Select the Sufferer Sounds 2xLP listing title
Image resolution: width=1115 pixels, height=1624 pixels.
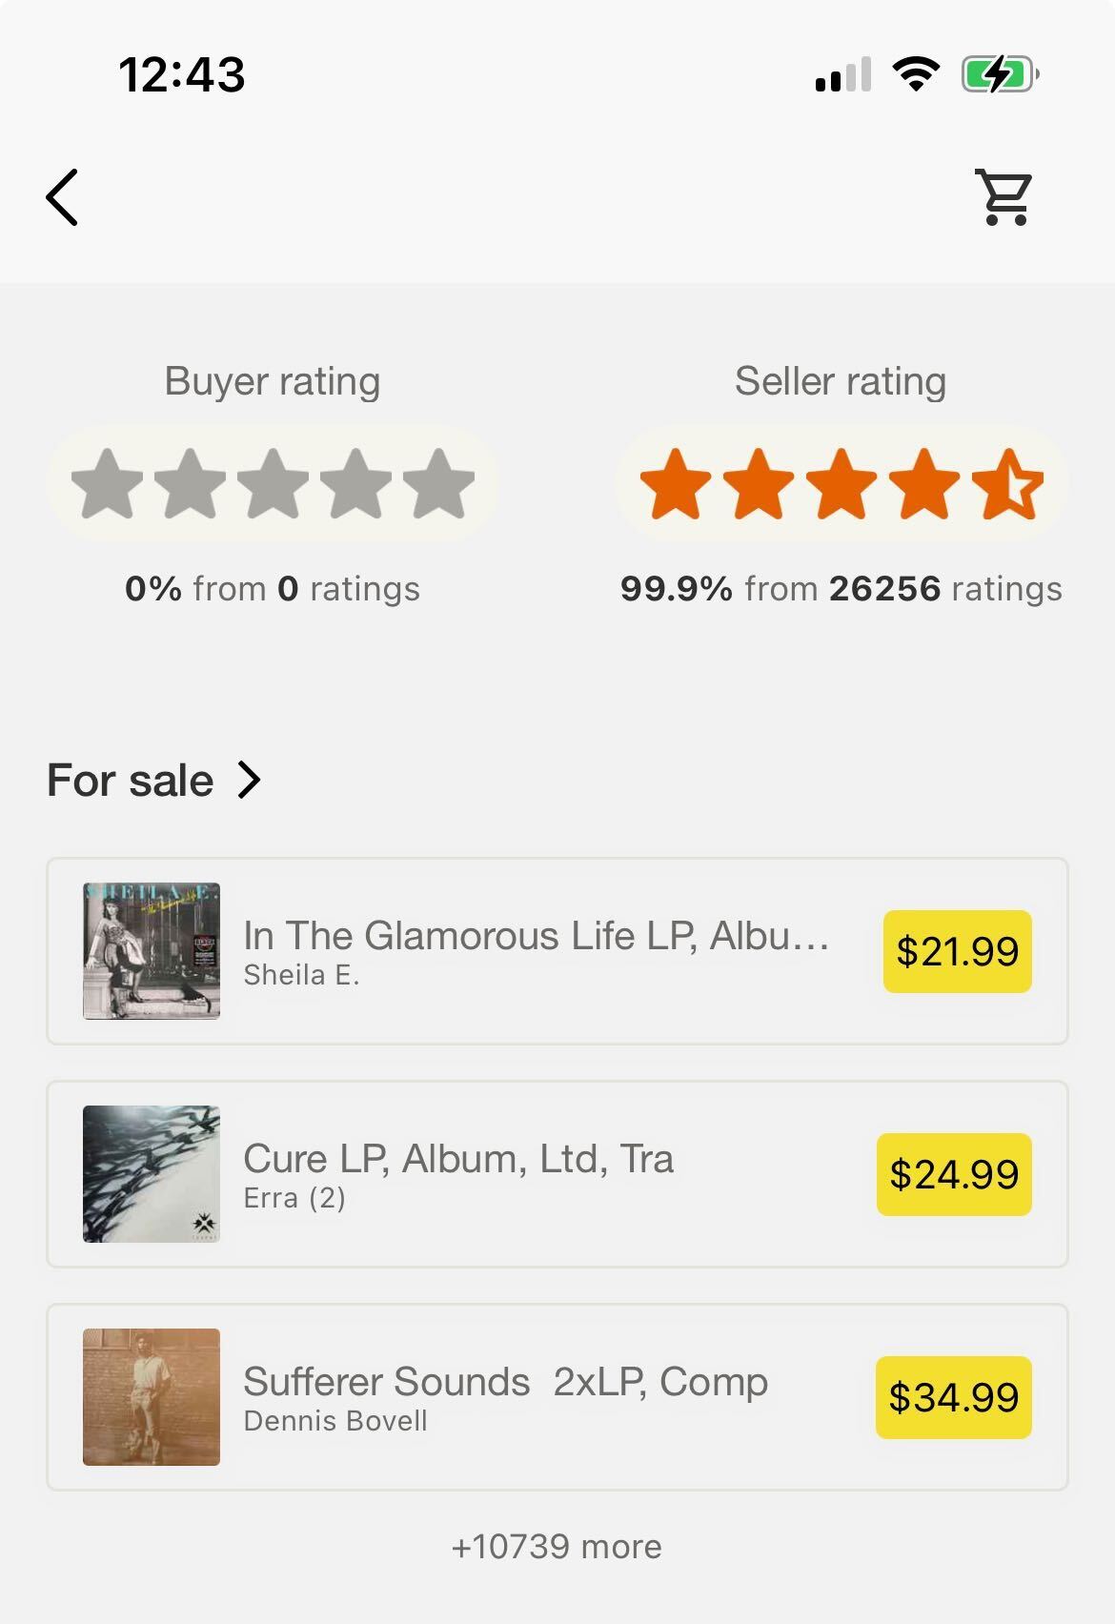(505, 1382)
